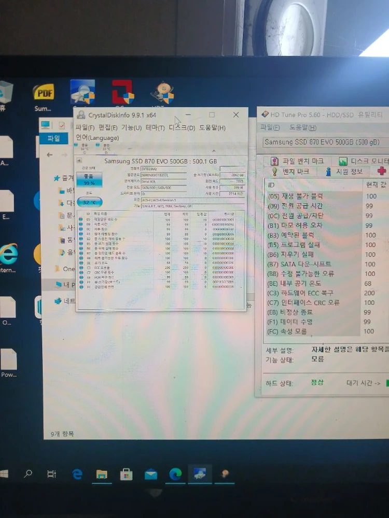Open the A... file on the desktop
This screenshot has height=518, width=389.
point(6,150)
